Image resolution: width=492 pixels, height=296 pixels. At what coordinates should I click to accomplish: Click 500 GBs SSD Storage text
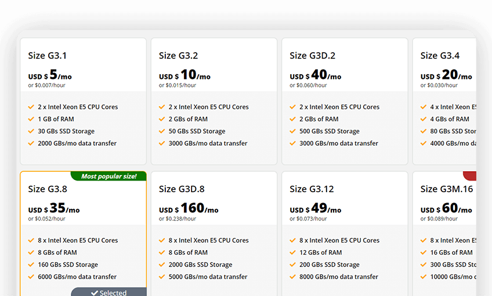coord(330,131)
